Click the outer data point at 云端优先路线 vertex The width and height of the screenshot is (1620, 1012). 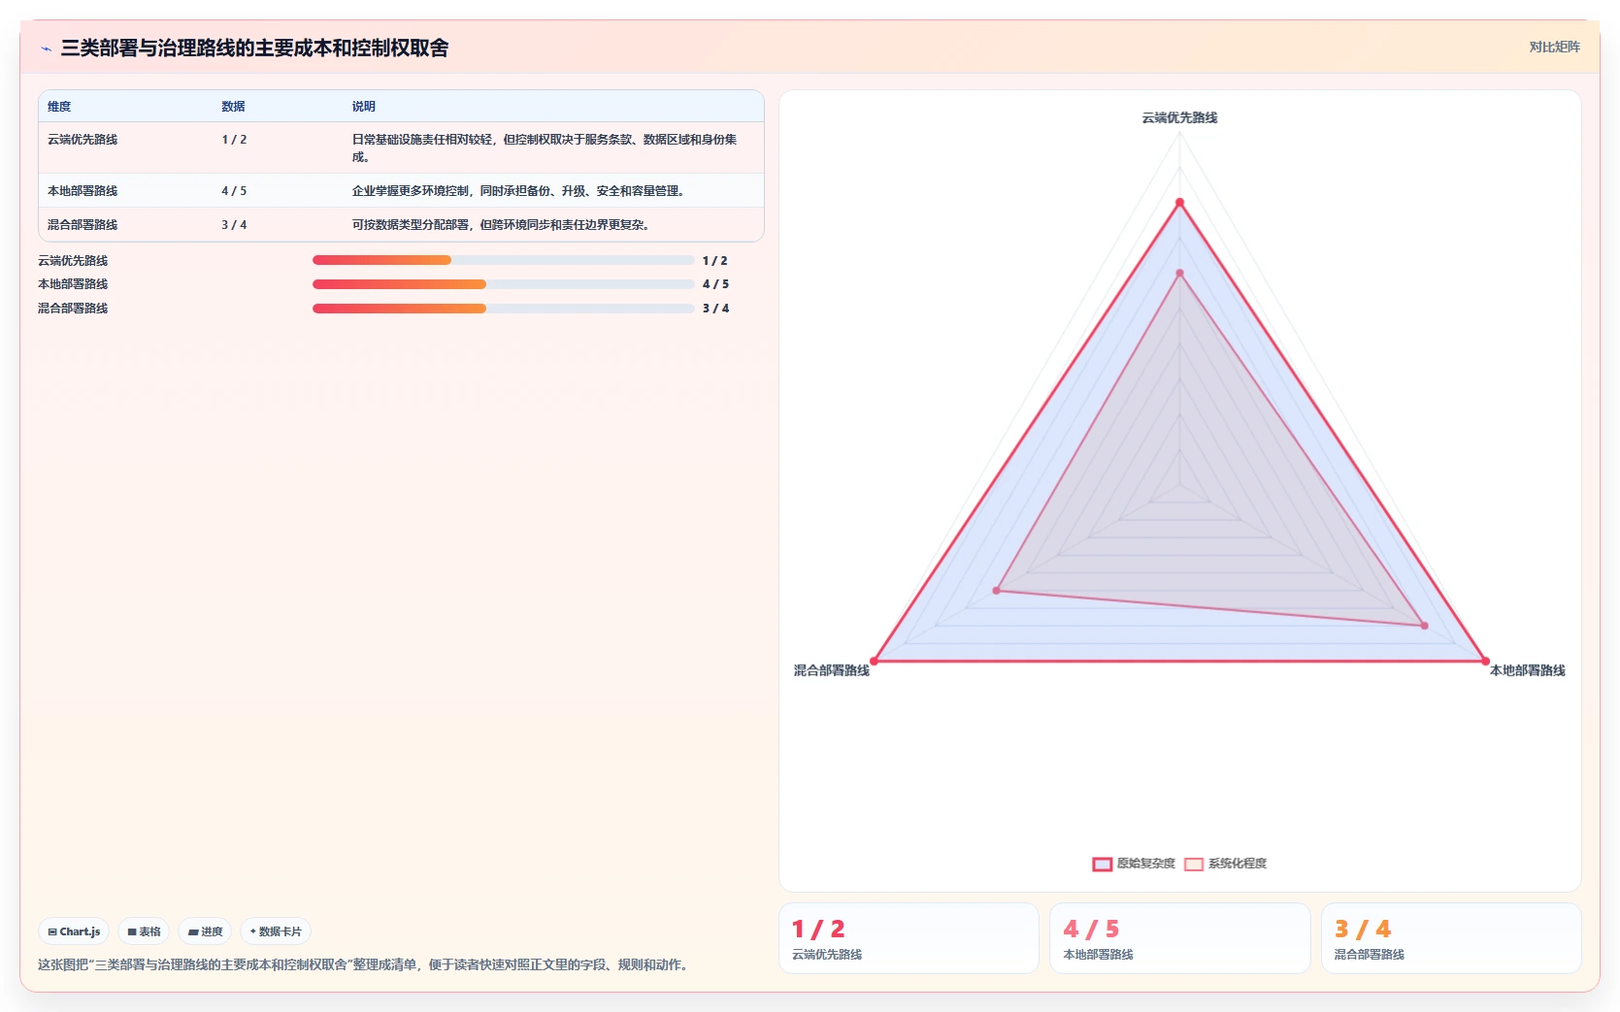[x=1180, y=203]
